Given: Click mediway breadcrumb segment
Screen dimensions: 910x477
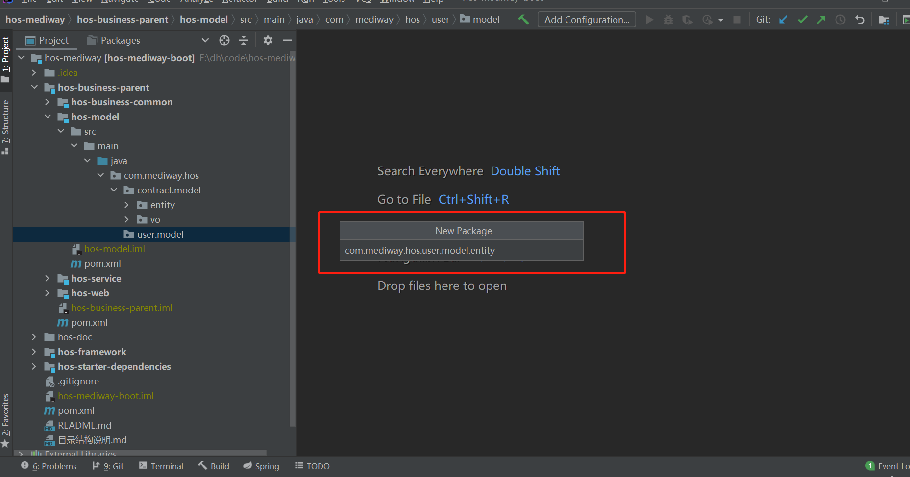Looking at the screenshot, I should coord(374,19).
